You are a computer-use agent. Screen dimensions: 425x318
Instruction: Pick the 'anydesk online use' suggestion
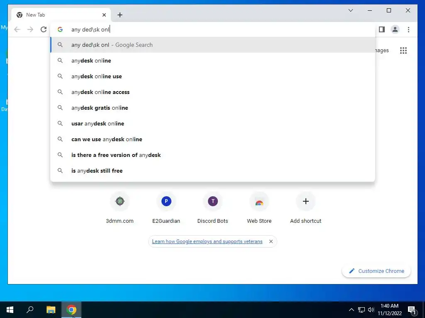pos(213,76)
